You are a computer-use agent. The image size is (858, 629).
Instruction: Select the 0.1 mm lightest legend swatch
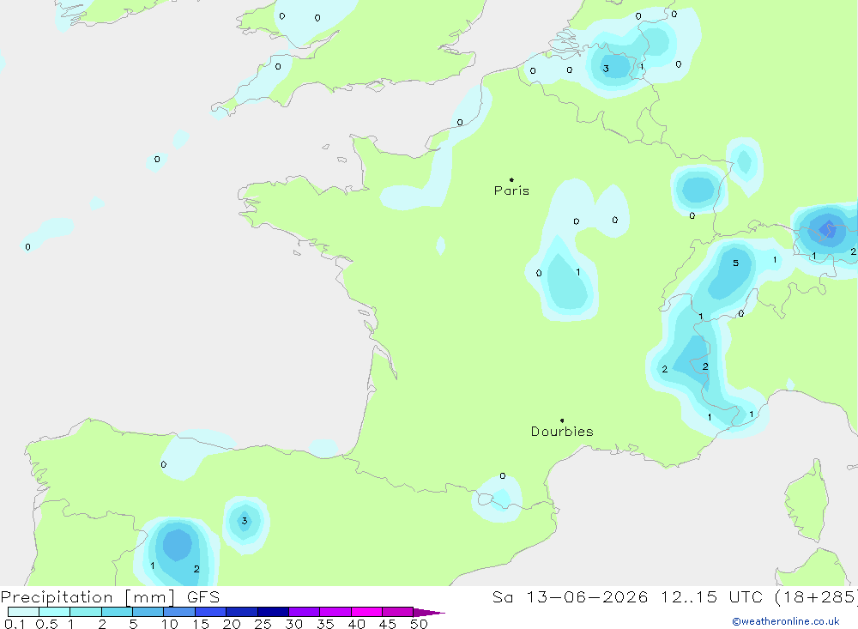pyautogui.click(x=23, y=612)
